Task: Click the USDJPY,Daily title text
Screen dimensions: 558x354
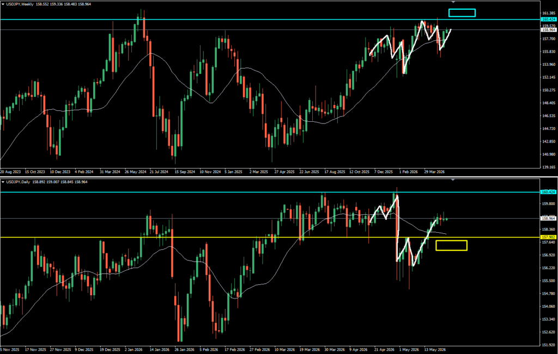Action: (17, 182)
